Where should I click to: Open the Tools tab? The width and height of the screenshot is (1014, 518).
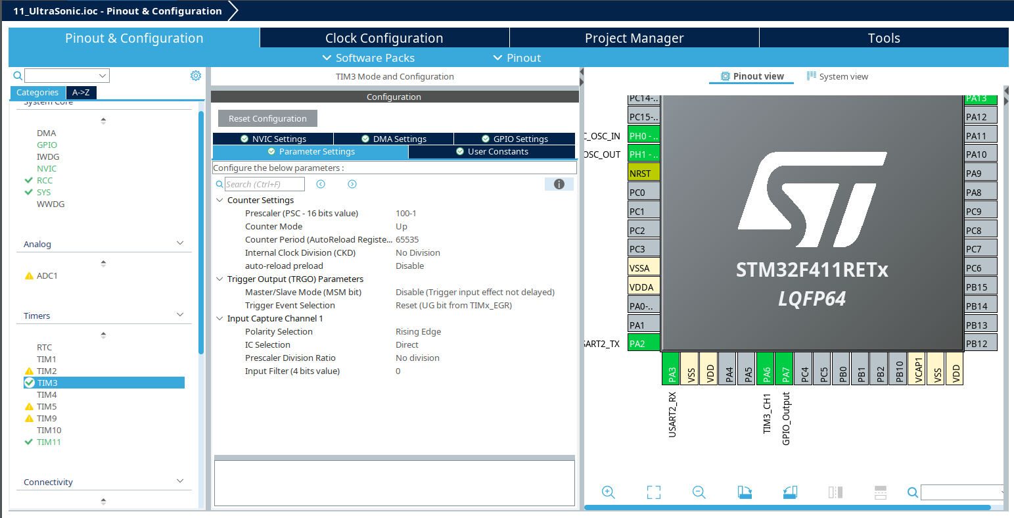click(884, 37)
